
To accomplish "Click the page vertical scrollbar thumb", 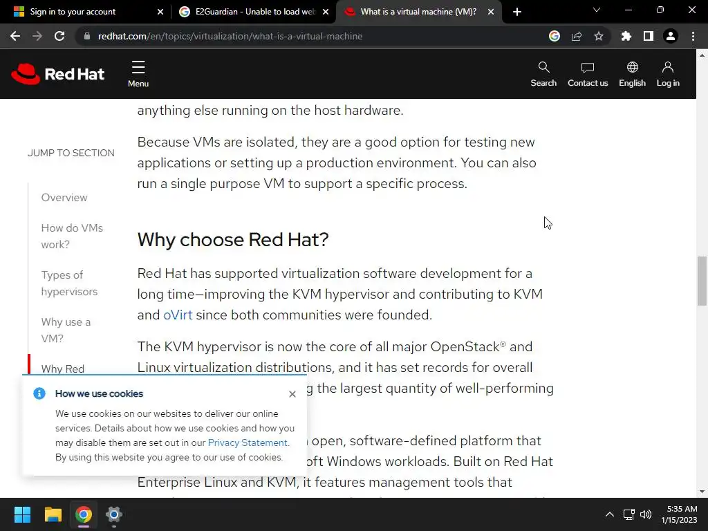I will tap(702, 281).
